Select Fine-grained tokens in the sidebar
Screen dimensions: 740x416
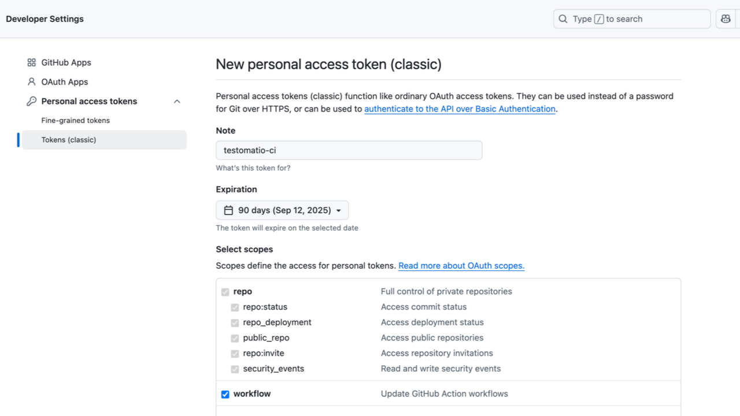pos(75,120)
